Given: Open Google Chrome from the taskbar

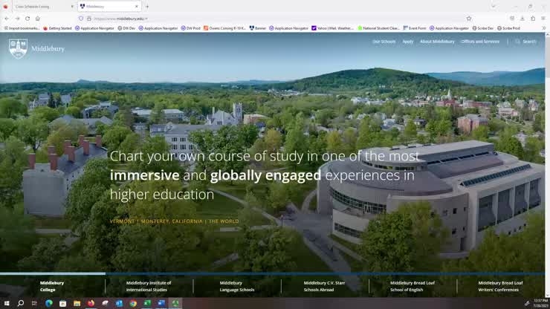Looking at the screenshot, I should tap(133, 303).
